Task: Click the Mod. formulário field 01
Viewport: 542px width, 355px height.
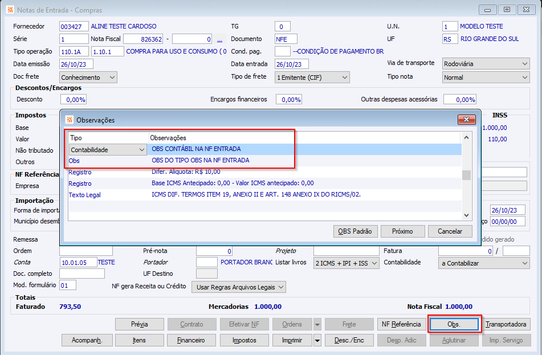Action: click(x=68, y=285)
